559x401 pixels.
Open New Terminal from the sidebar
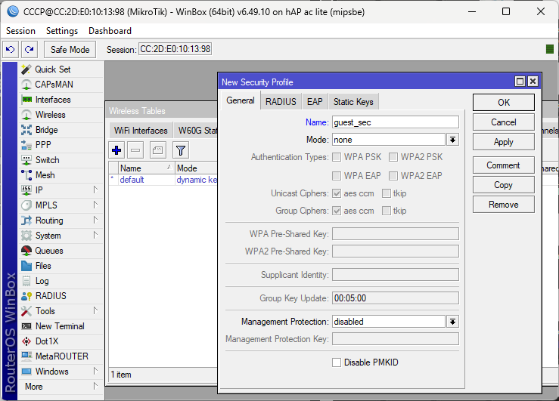pyautogui.click(x=61, y=326)
